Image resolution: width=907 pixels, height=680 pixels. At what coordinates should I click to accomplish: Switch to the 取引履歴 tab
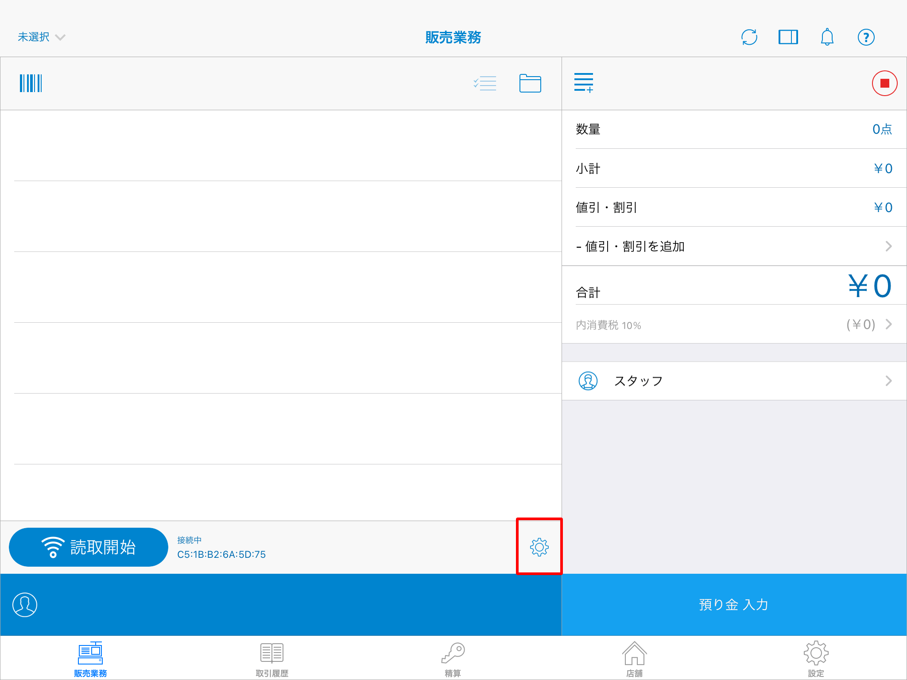tap(272, 659)
